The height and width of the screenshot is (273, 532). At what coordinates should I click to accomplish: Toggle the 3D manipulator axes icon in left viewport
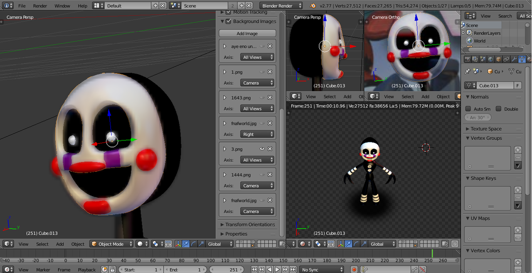(178, 244)
